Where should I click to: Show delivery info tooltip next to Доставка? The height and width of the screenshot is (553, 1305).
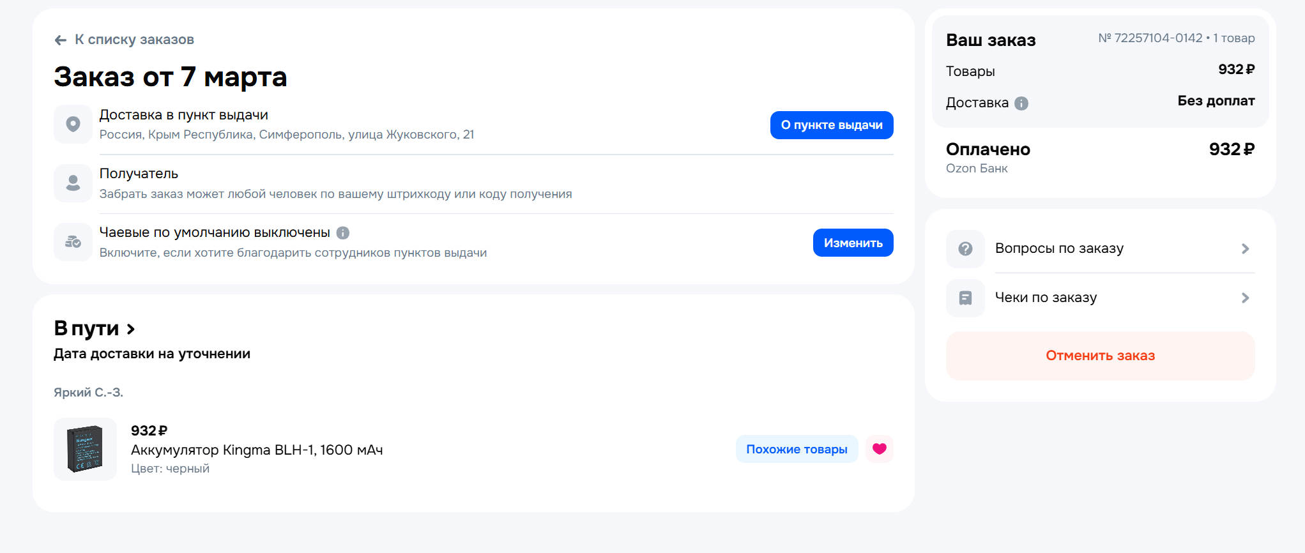1021,103
